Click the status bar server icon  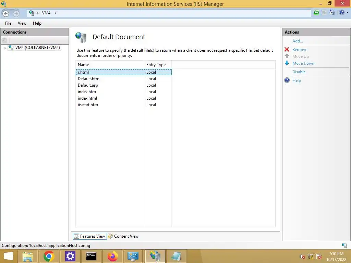pos(344,245)
